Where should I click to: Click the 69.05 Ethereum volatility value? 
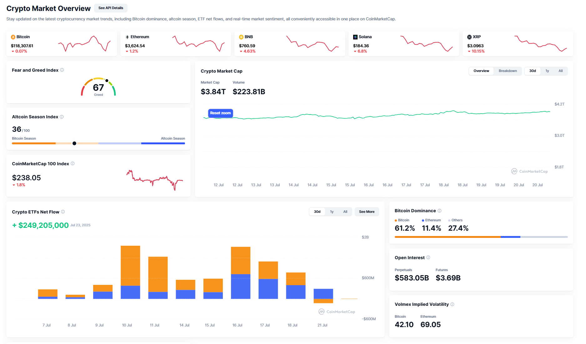(x=431, y=325)
